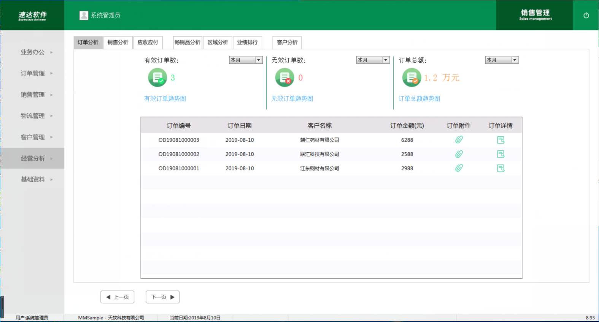599x322 pixels.
Task: View details icon for order OD19081000002
Action: pyautogui.click(x=500, y=154)
